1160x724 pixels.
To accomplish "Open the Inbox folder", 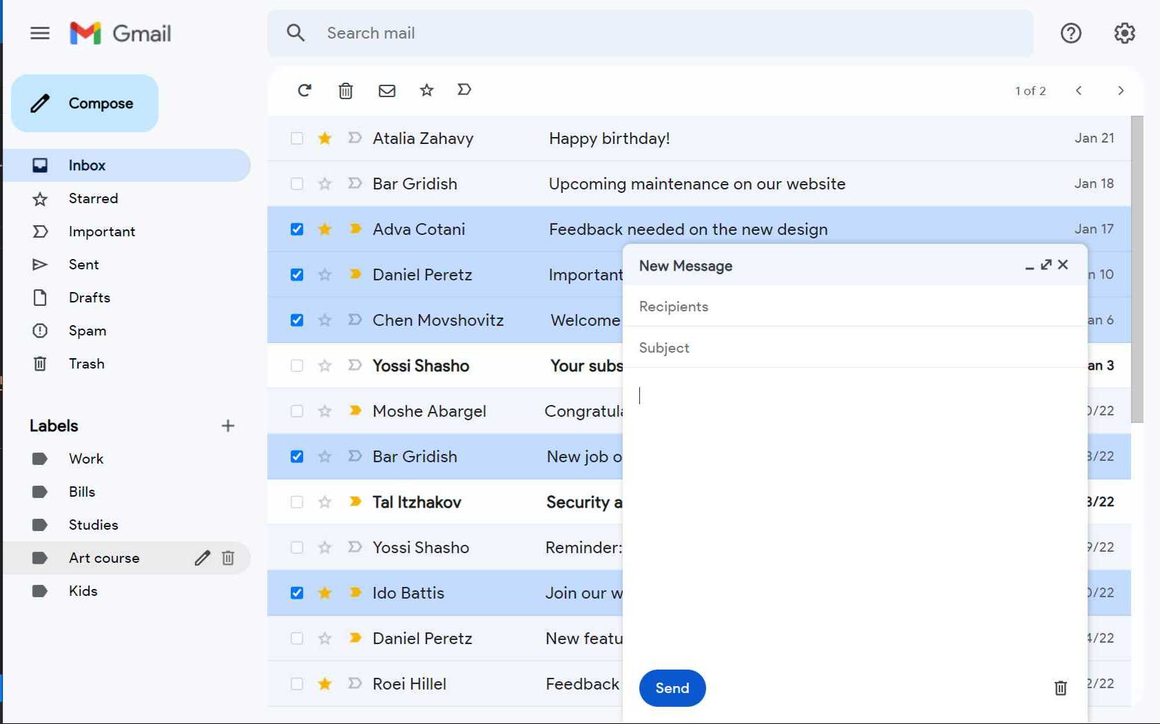I will pyautogui.click(x=127, y=165).
